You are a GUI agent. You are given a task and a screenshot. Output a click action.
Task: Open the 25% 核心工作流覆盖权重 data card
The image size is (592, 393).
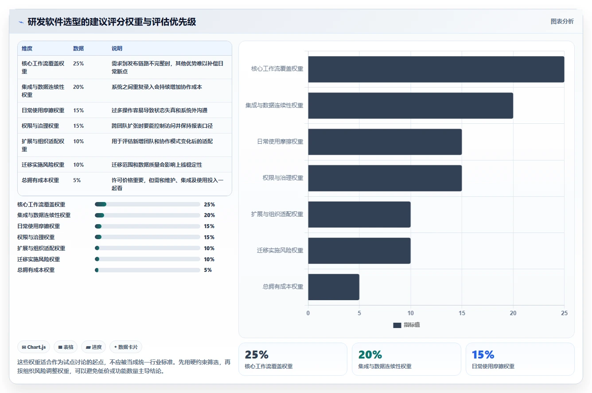coord(293,359)
